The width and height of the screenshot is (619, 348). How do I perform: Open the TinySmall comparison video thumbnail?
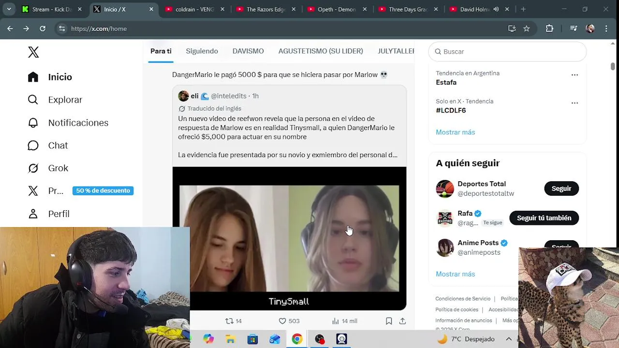pyautogui.click(x=289, y=239)
